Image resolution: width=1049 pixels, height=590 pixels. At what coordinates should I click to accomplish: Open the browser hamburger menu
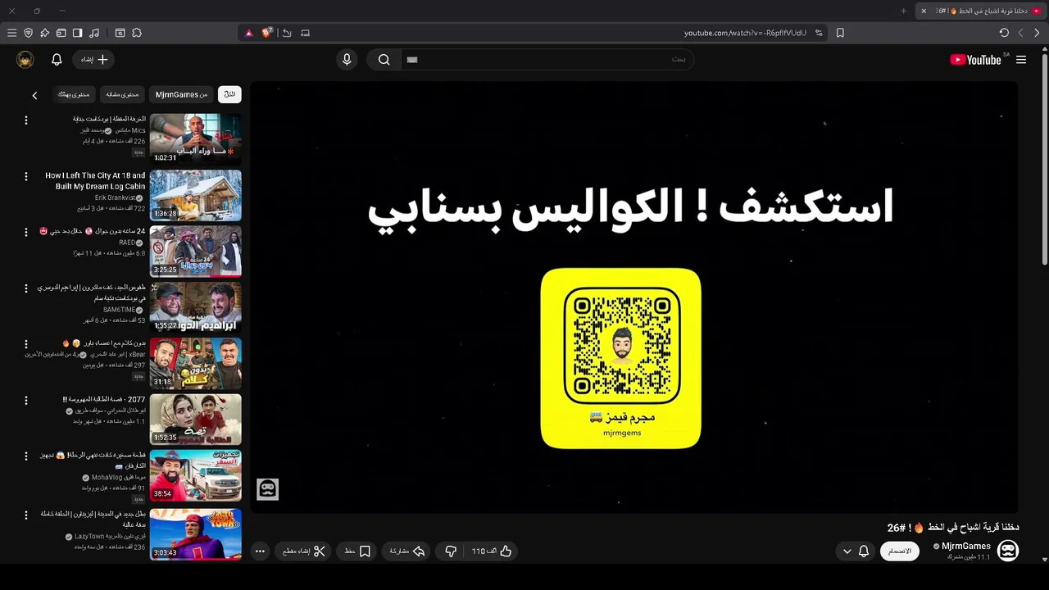pyautogui.click(x=11, y=33)
